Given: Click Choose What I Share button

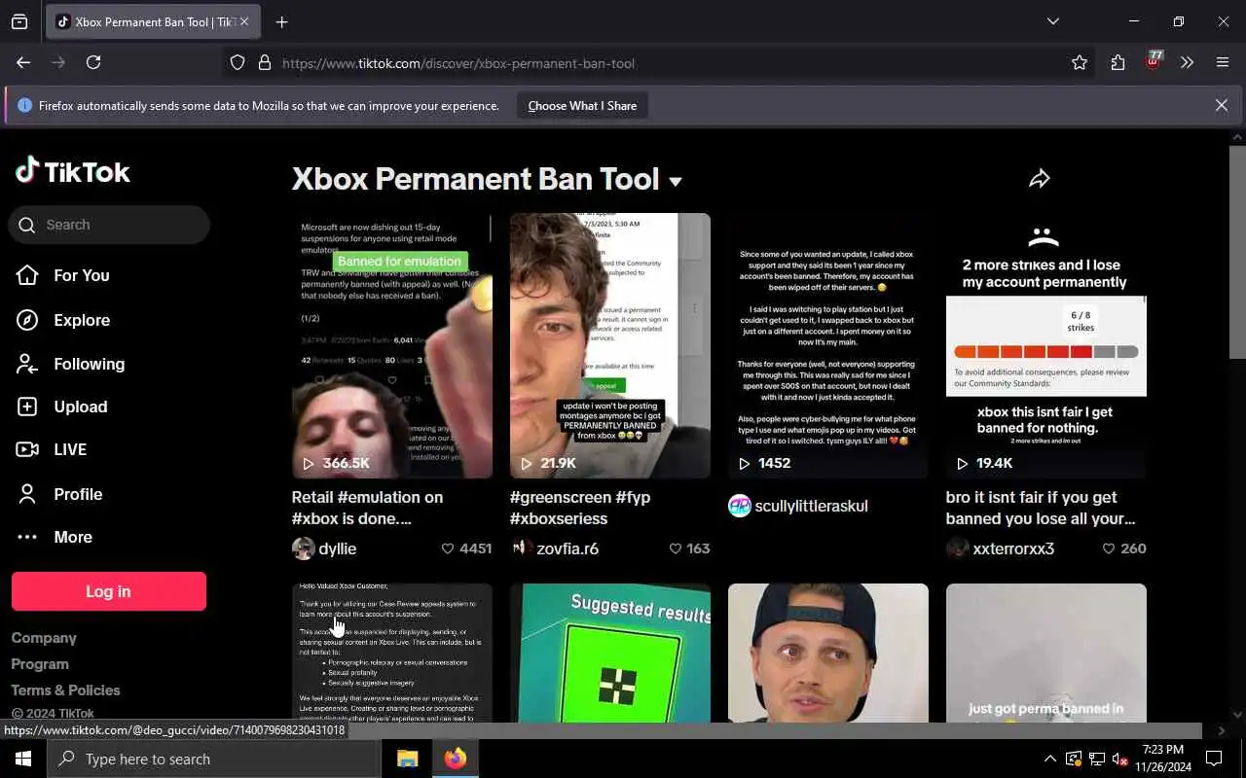Looking at the screenshot, I should [582, 106].
